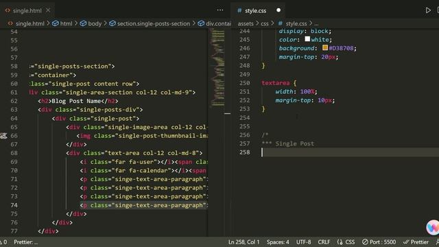Open the #D38708 orange color swatch
439x247 pixels.
(325, 47)
